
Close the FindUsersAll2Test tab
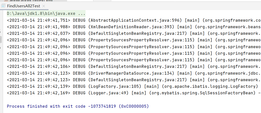[44, 6]
